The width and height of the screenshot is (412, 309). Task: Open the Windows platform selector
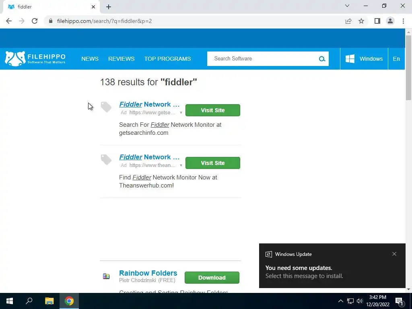[x=364, y=59]
